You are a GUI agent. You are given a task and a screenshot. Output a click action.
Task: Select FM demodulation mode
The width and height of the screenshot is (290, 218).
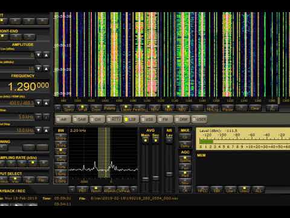[165, 119]
